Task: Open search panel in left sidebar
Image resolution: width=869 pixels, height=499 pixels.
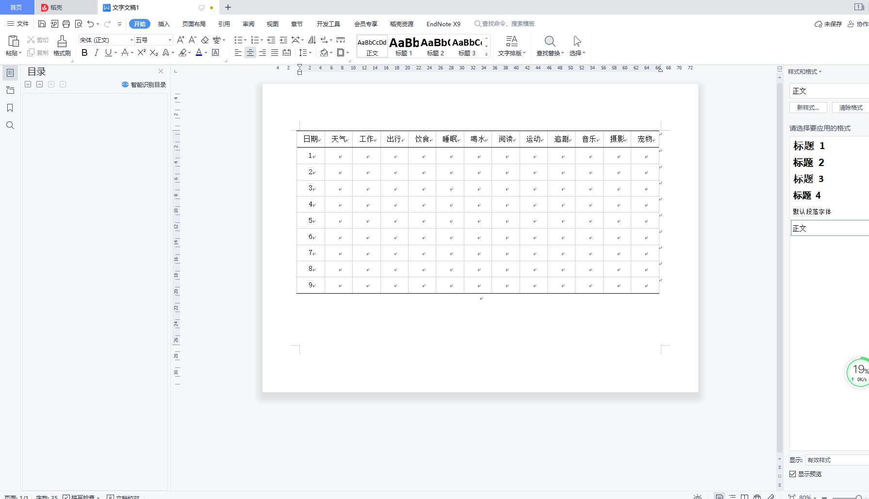Action: [10, 125]
